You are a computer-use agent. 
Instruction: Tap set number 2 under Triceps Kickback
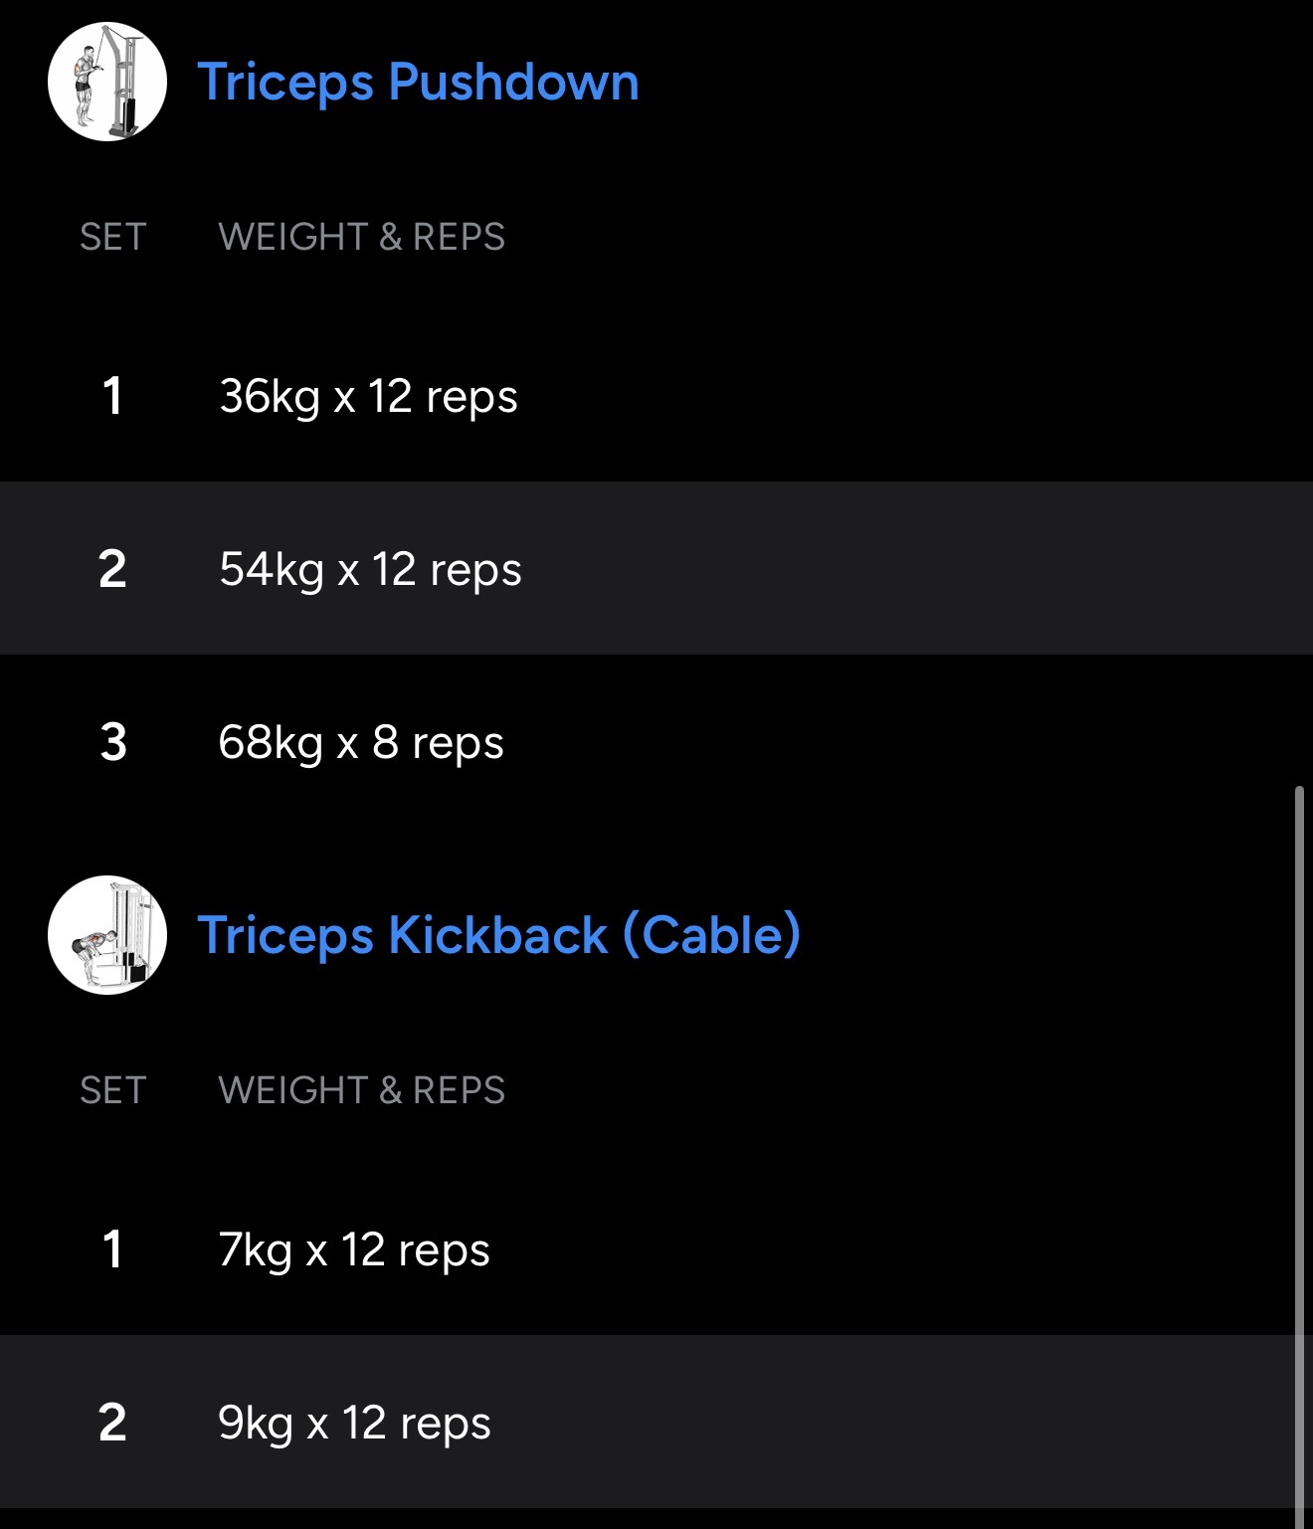tap(112, 1423)
